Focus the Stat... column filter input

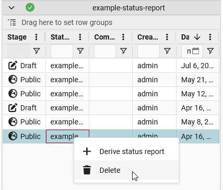(x=62, y=51)
